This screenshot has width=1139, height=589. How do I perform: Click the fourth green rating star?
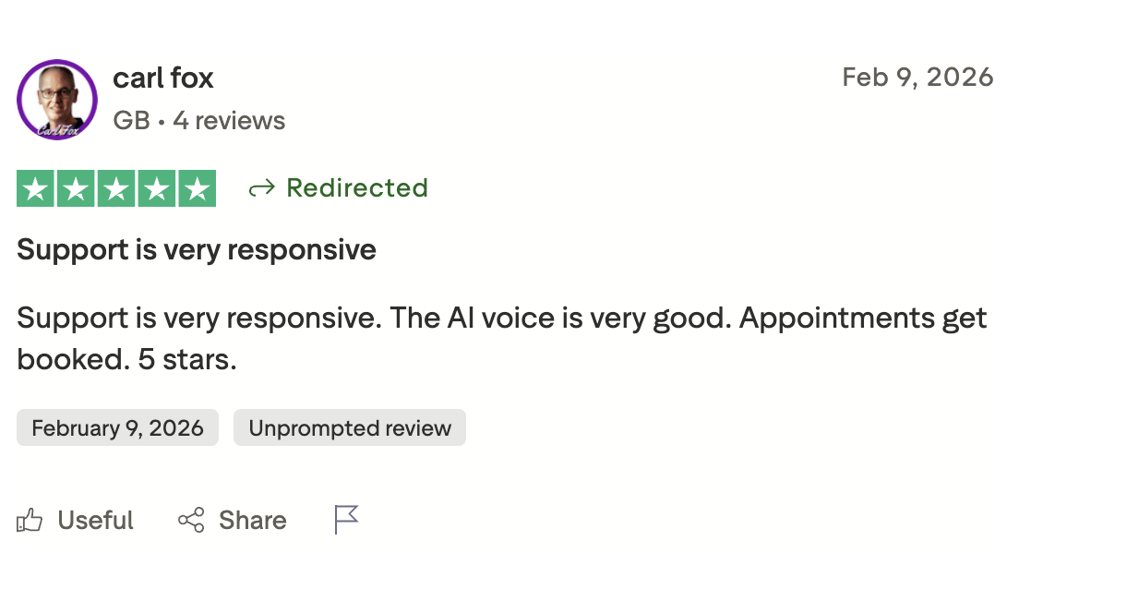click(157, 188)
